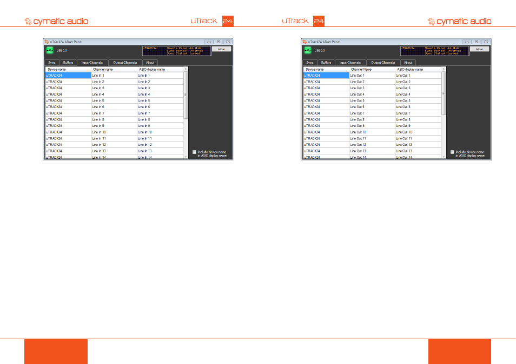Image resolution: width=516 pixels, height=364 pixels.
Task: Click channel name cell Line In 6
Action: [x=114, y=107]
